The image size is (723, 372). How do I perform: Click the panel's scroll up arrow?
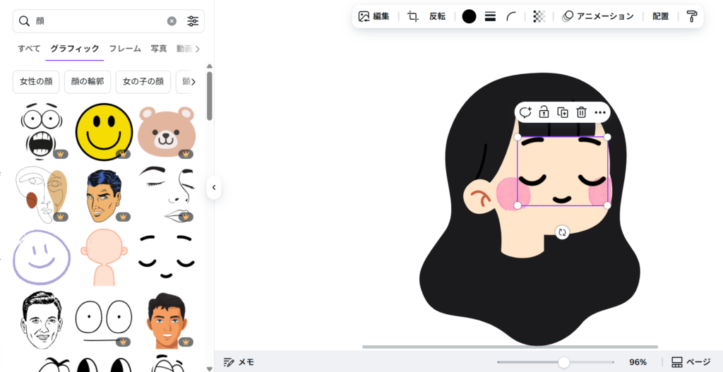[209, 66]
